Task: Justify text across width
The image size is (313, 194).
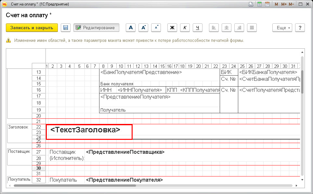Action: 252,28
